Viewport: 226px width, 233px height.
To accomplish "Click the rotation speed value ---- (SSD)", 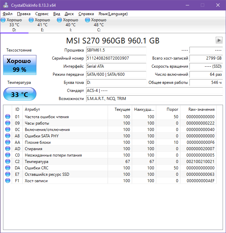I will (206, 66).
